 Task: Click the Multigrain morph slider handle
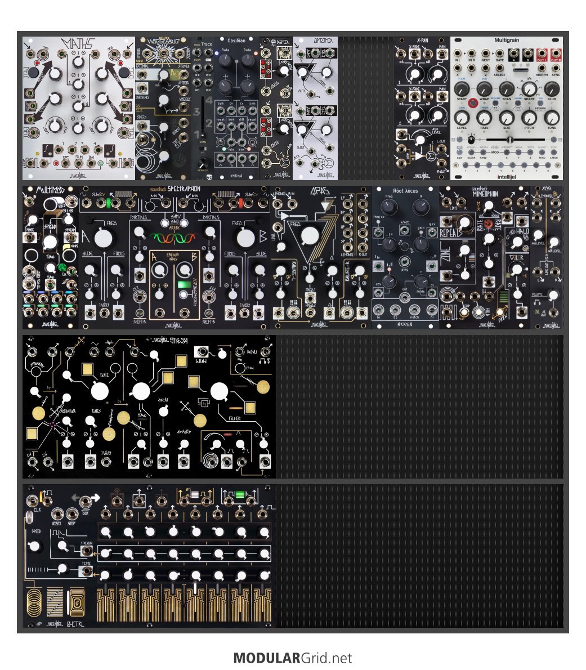coord(509,140)
